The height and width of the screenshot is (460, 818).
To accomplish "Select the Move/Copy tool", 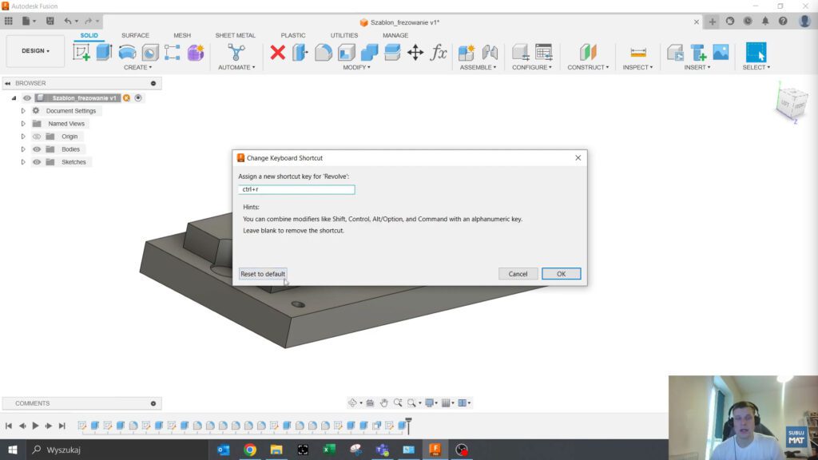I will point(416,52).
